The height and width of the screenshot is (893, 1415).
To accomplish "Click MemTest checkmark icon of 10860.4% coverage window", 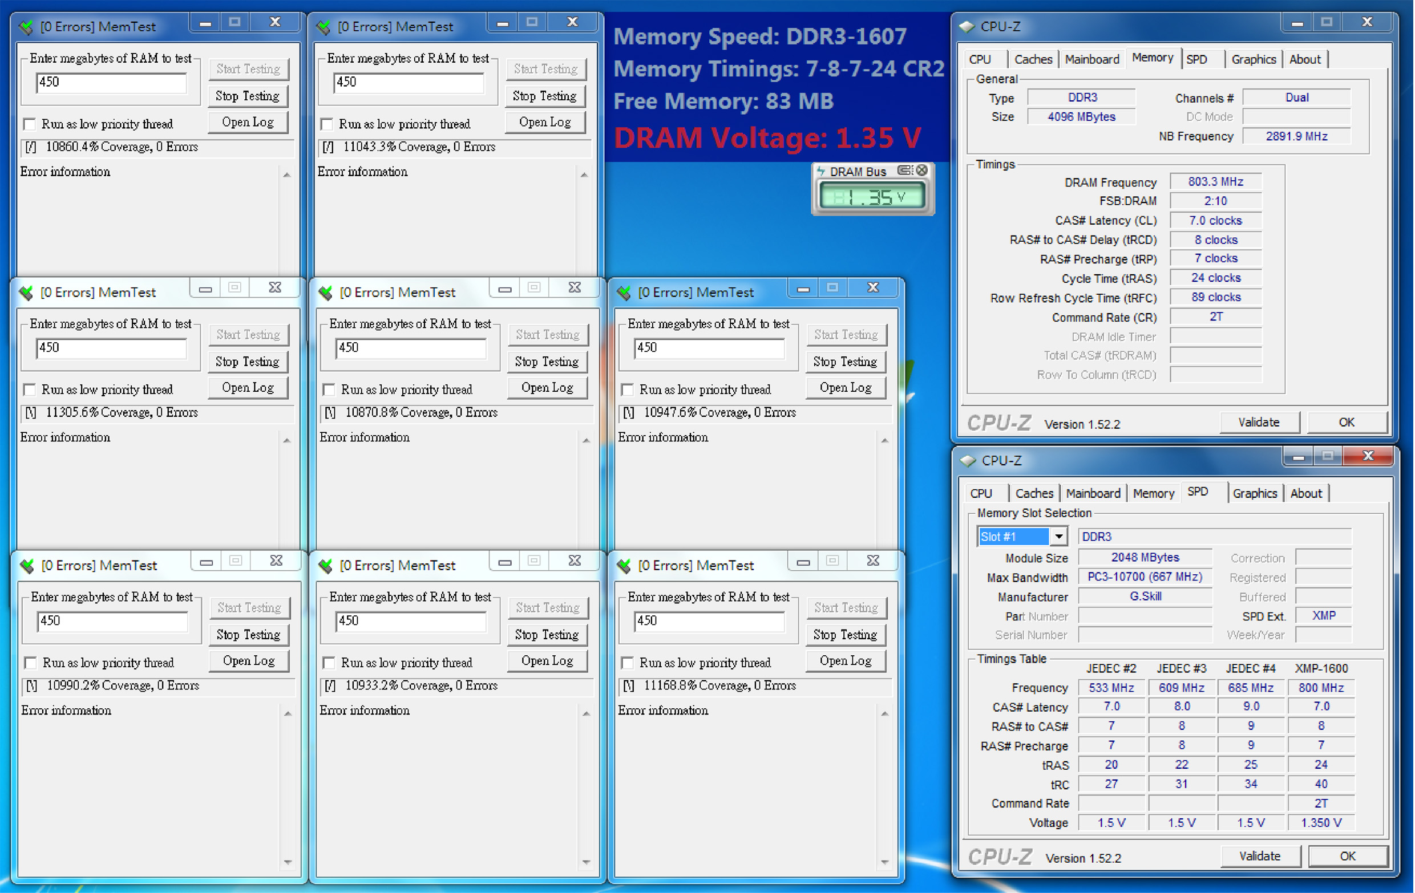I will pyautogui.click(x=26, y=27).
